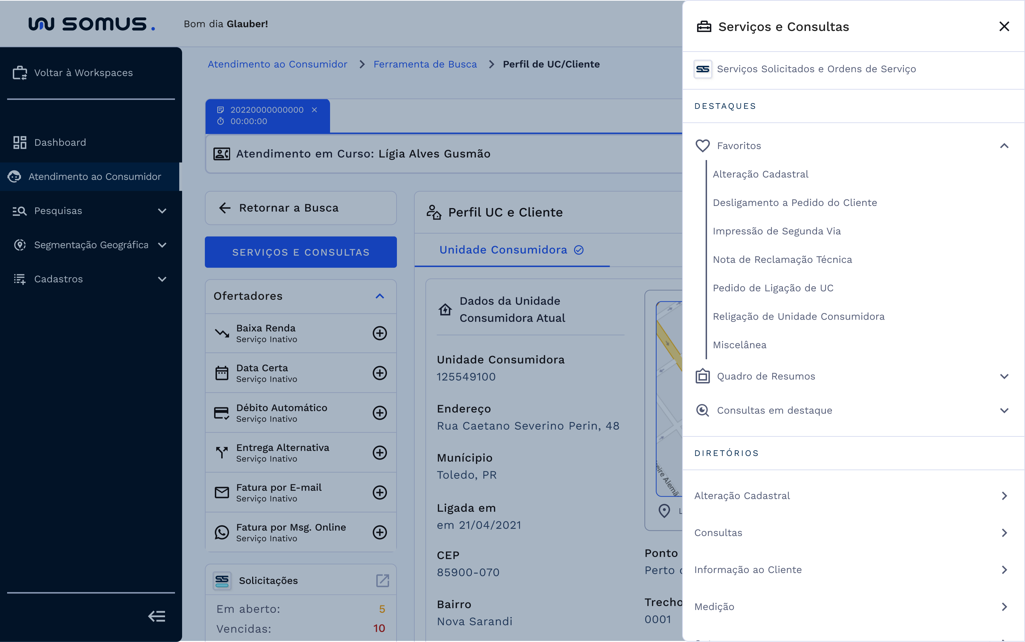Open Quadro de Resumos section

[x=766, y=376]
